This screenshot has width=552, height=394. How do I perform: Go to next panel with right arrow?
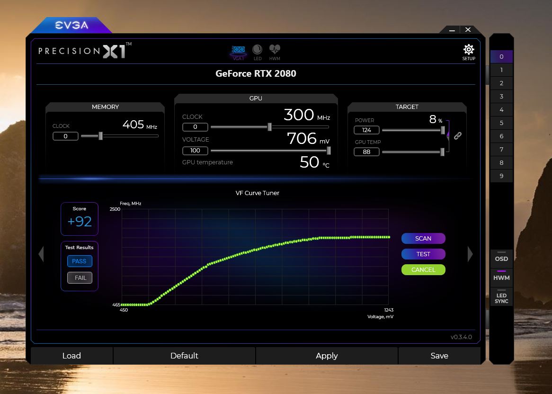470,254
